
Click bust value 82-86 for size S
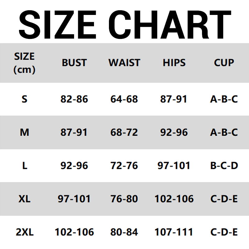tap(74, 99)
